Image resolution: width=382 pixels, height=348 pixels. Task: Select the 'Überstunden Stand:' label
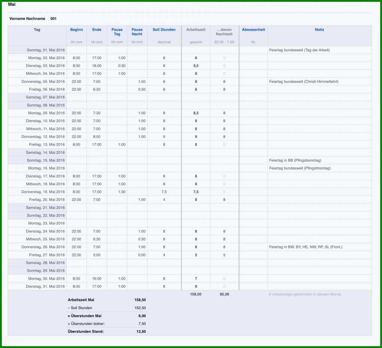[x=86, y=332]
